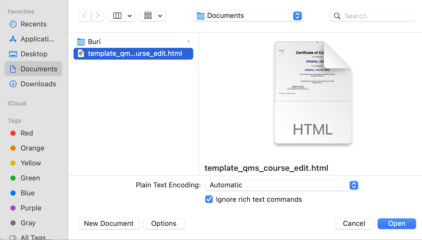Screen dimensions: 422x240
Task: Select the template_qms_course_edit.html file
Action: coord(133,53)
